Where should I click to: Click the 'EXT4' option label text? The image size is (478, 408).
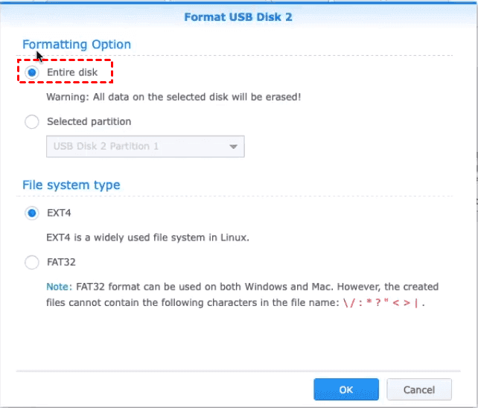(59, 214)
